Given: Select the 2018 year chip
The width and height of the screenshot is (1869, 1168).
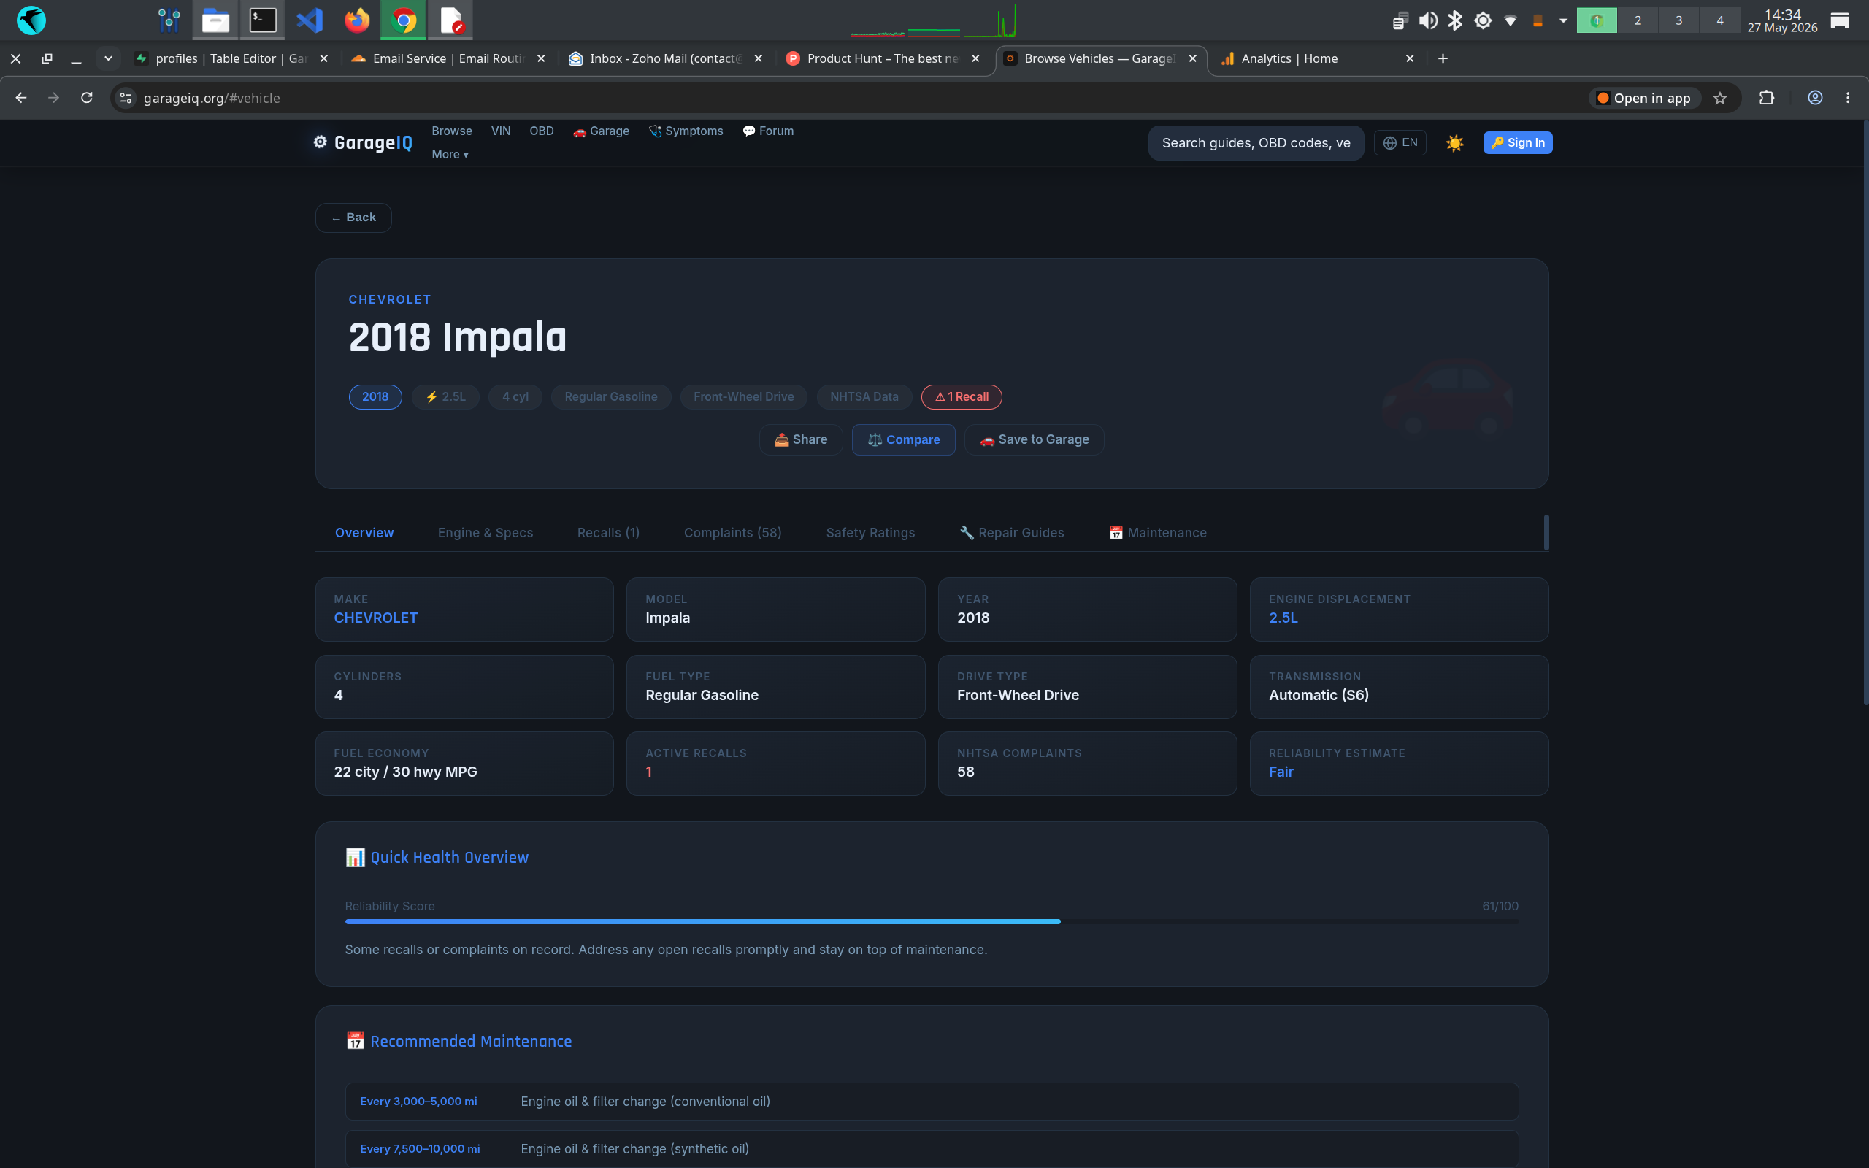Looking at the screenshot, I should pos(375,397).
